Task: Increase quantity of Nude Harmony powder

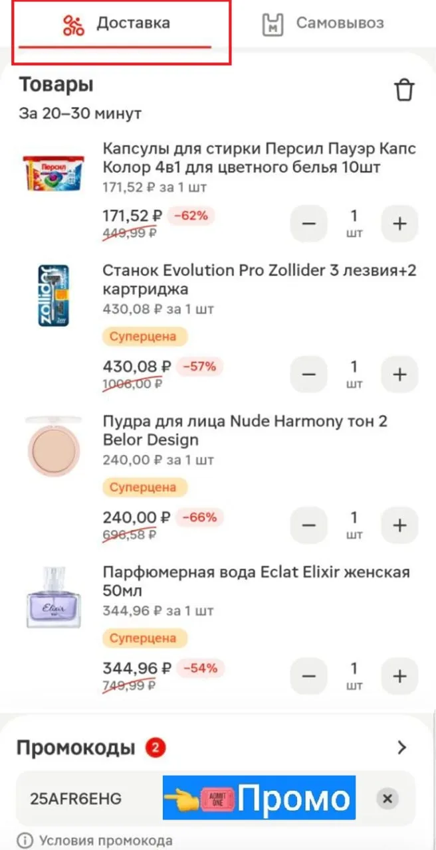Action: coord(399,525)
